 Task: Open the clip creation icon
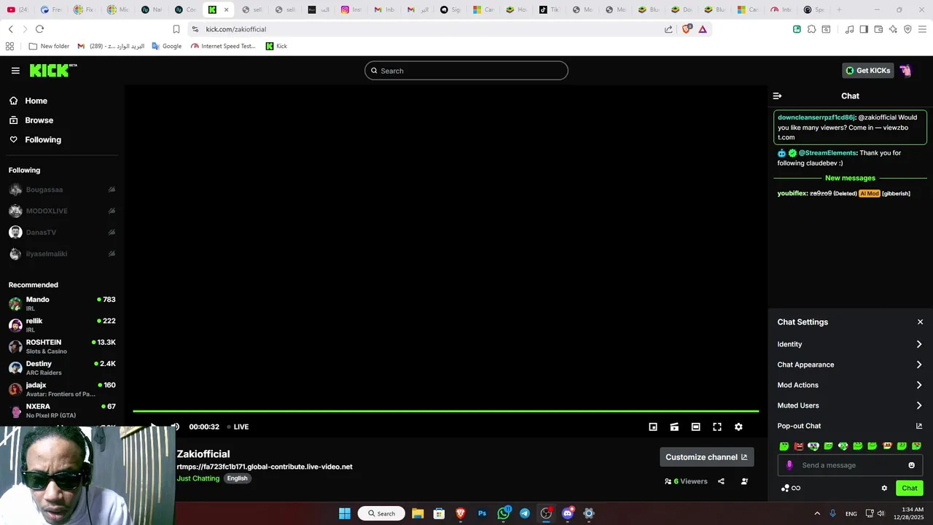click(674, 427)
